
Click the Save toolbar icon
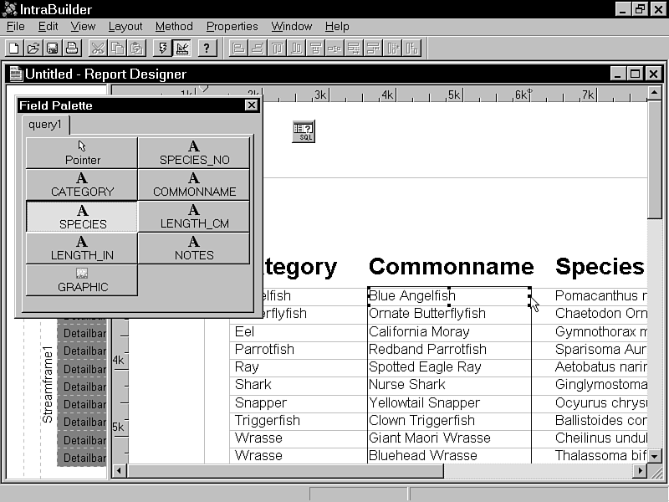point(52,48)
